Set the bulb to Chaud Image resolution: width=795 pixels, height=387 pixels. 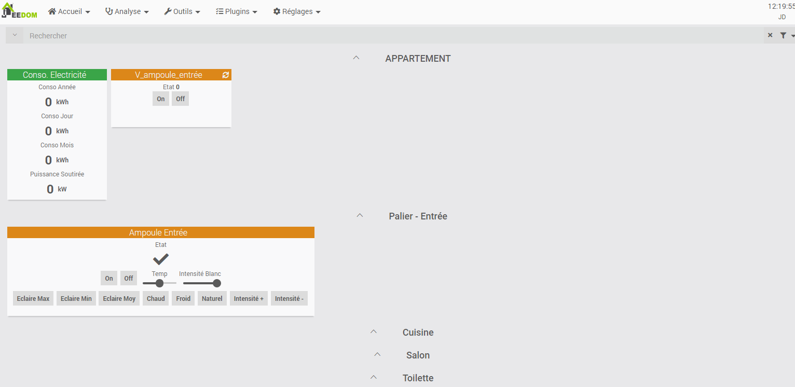pos(156,298)
